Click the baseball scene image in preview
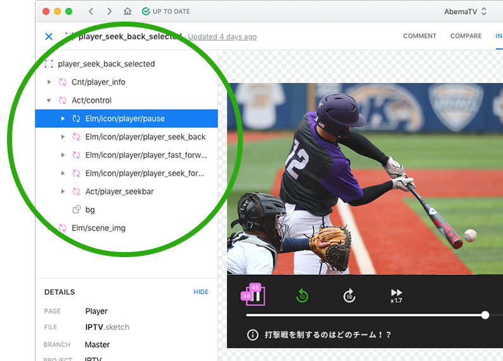 tap(365, 179)
